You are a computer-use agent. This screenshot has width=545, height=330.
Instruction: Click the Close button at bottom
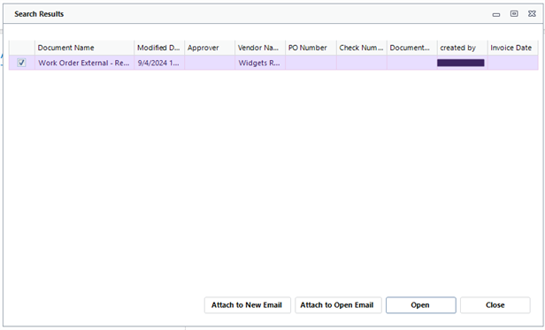[495, 305]
